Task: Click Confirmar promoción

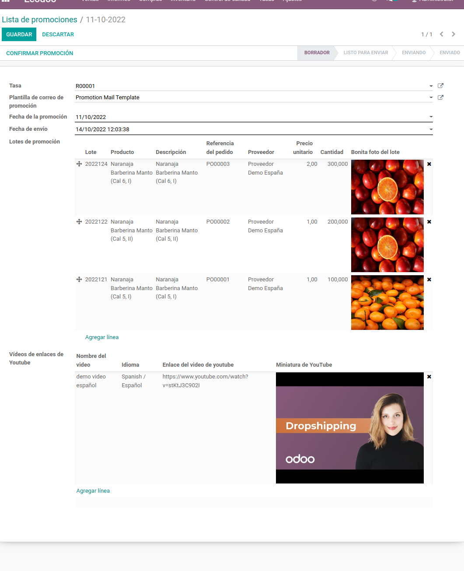Action: [x=40, y=53]
